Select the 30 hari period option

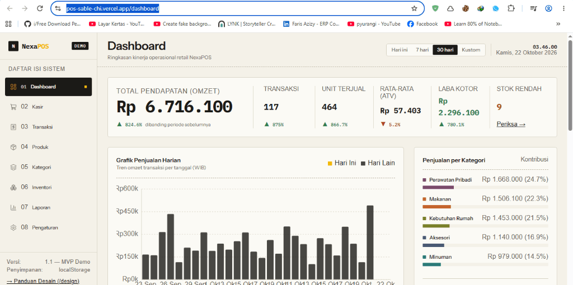click(x=445, y=50)
